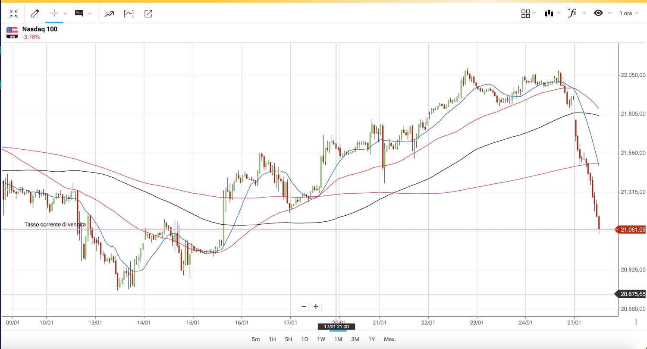The height and width of the screenshot is (349, 647).
Task: Select the pencil drawing tool
Action: pos(35,14)
